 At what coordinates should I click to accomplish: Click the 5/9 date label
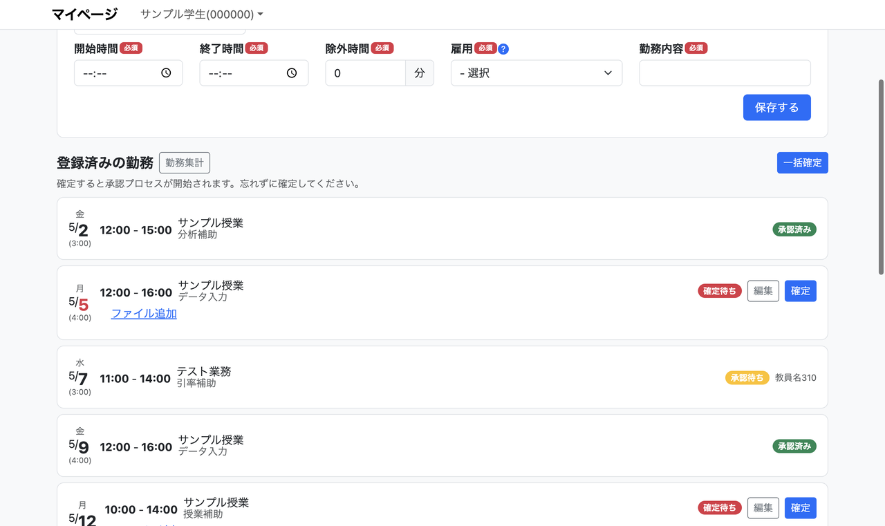click(x=79, y=446)
